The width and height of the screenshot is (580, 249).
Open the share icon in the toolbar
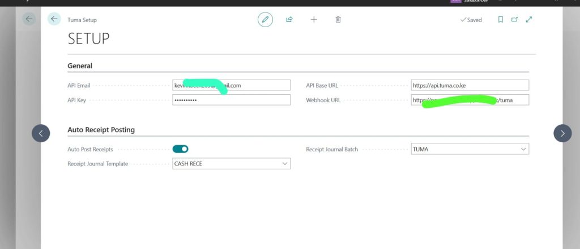click(289, 20)
